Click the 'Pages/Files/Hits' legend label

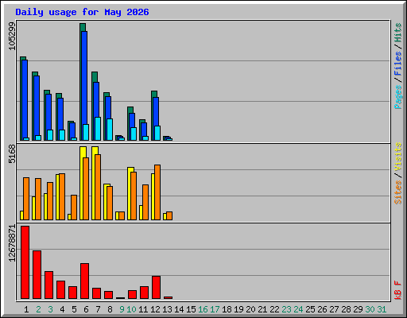tap(397, 66)
